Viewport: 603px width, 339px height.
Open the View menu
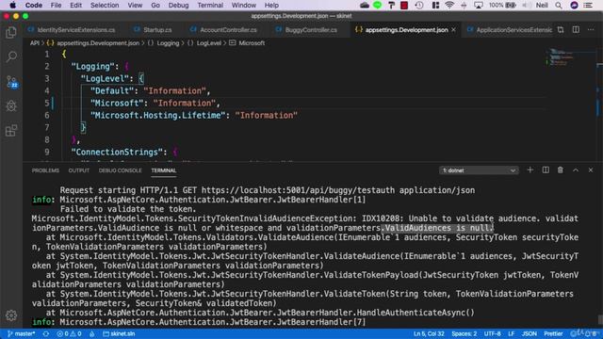pos(135,5)
